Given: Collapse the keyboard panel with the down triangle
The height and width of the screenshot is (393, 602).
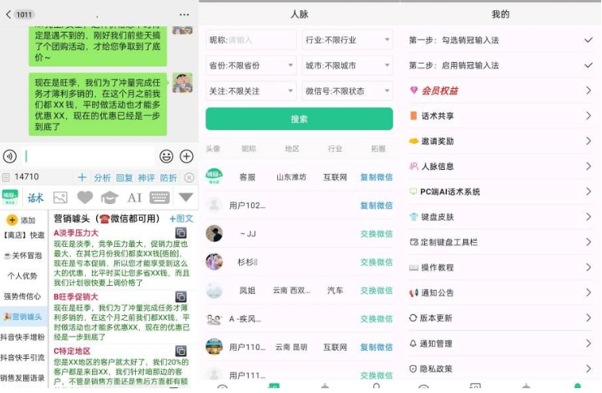Looking at the screenshot, I should (186, 198).
